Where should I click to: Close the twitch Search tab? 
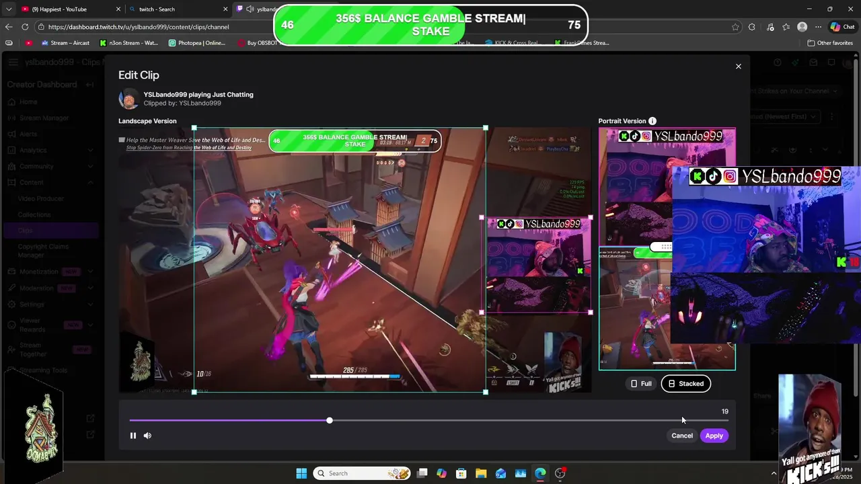tap(225, 9)
